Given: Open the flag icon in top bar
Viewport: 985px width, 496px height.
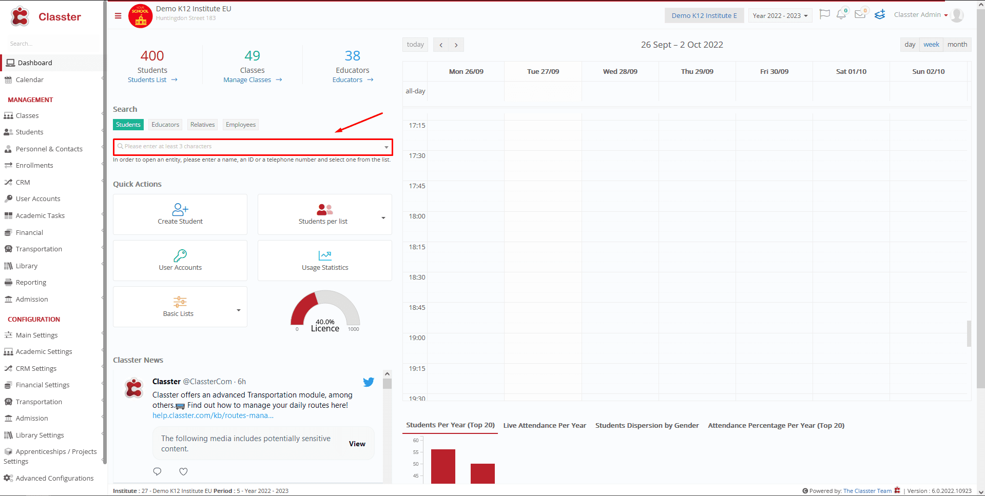Looking at the screenshot, I should tap(824, 14).
